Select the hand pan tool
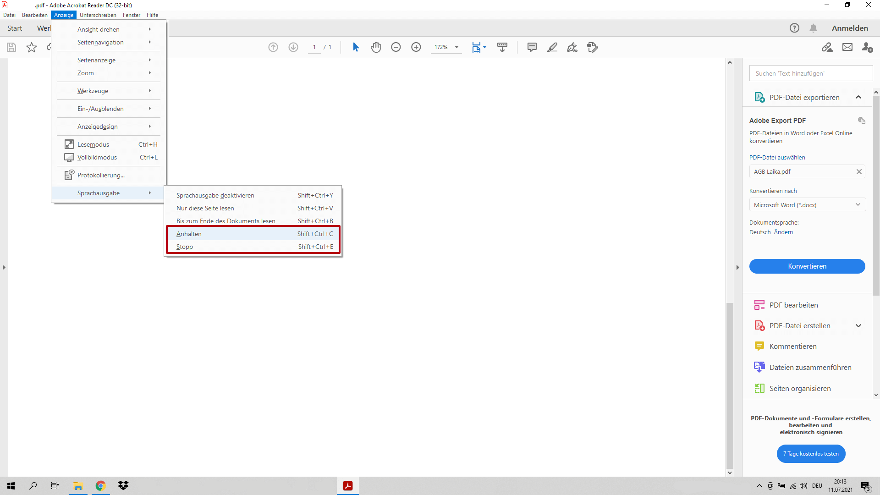880x495 pixels. coord(376,47)
